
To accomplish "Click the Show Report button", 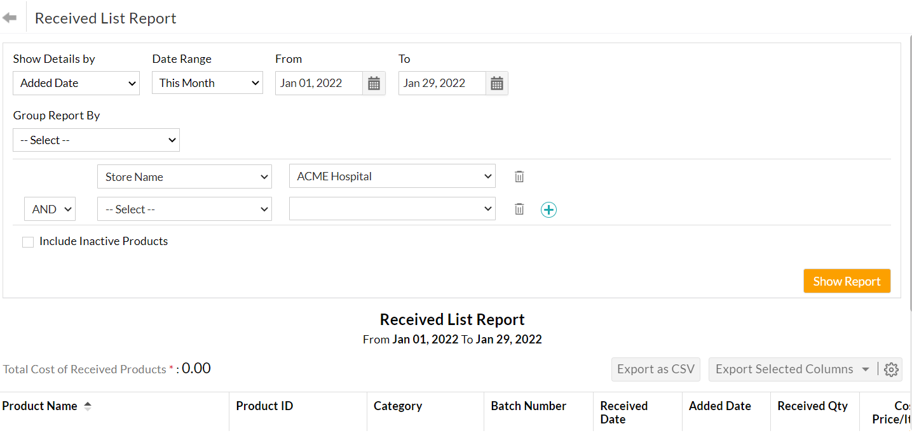I will pos(847,281).
